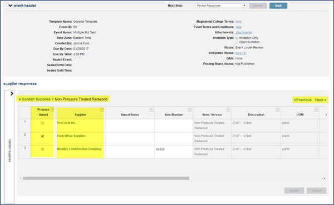Click the Event Name value Multiple Bid Test
This screenshot has width=334, height=205.
[85, 33]
